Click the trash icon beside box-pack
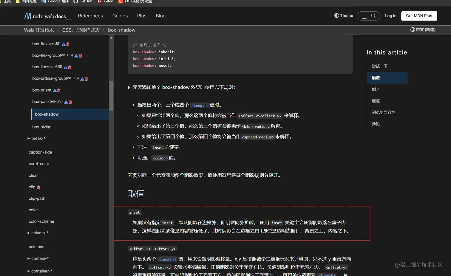Screen dimensions: 451x276 (70, 102)
